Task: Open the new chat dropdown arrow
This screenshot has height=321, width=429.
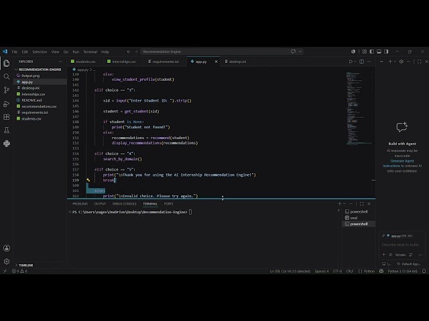Action: 395,62
